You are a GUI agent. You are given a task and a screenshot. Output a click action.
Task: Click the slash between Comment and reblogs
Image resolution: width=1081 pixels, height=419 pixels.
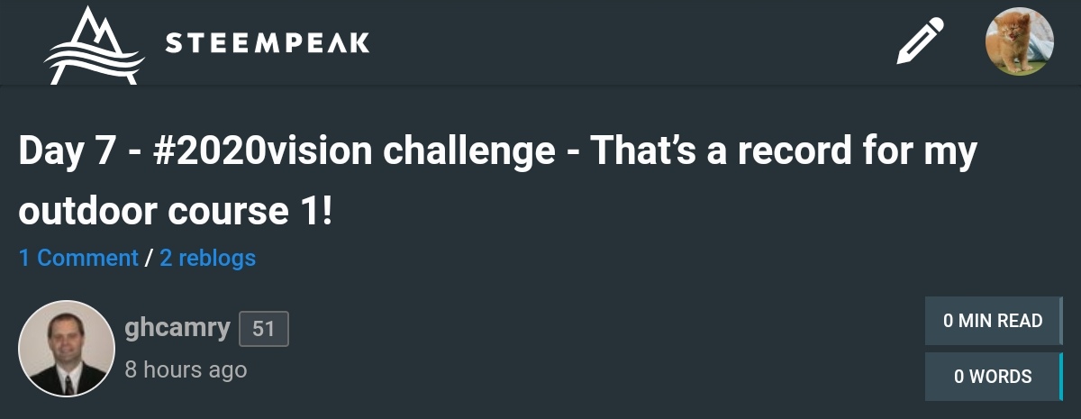(149, 259)
